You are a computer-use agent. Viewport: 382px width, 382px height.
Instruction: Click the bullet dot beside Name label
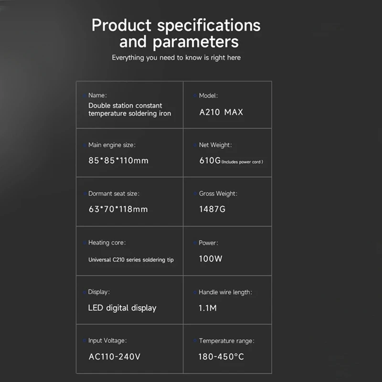pyautogui.click(x=85, y=95)
